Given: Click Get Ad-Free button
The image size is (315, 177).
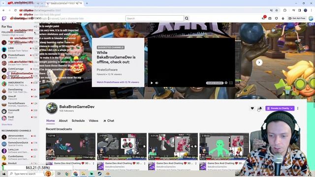Looking at the screenshot, I should coord(297,18).
